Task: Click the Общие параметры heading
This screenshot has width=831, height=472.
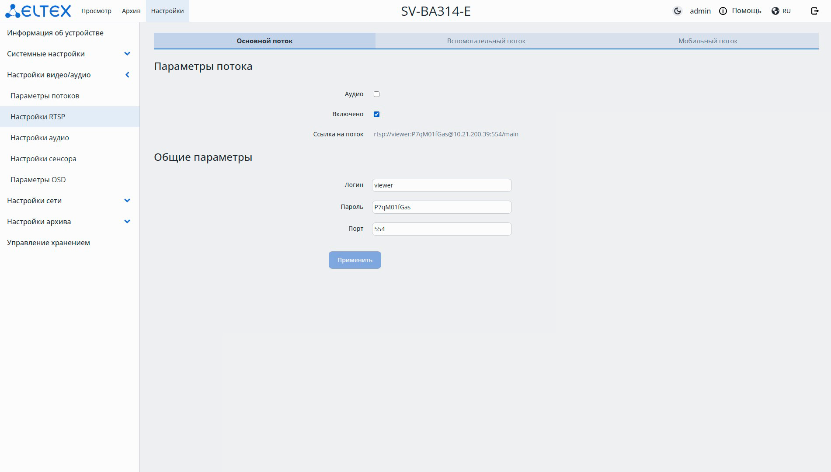Action: click(x=203, y=157)
